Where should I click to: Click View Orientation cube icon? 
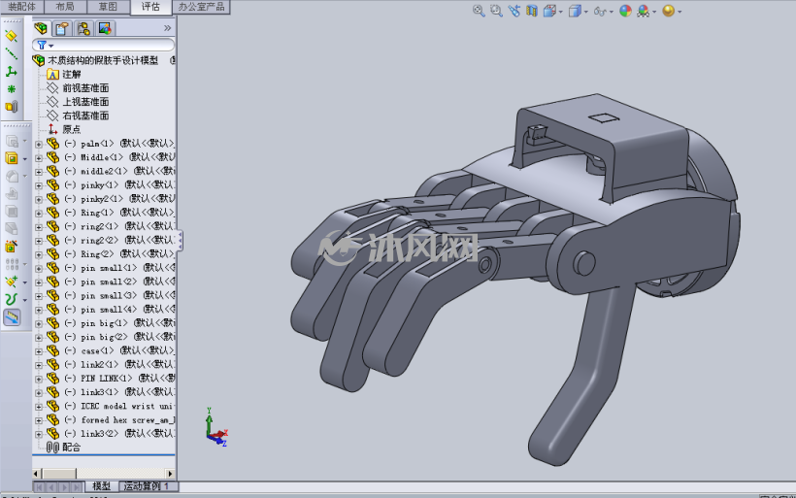549,11
